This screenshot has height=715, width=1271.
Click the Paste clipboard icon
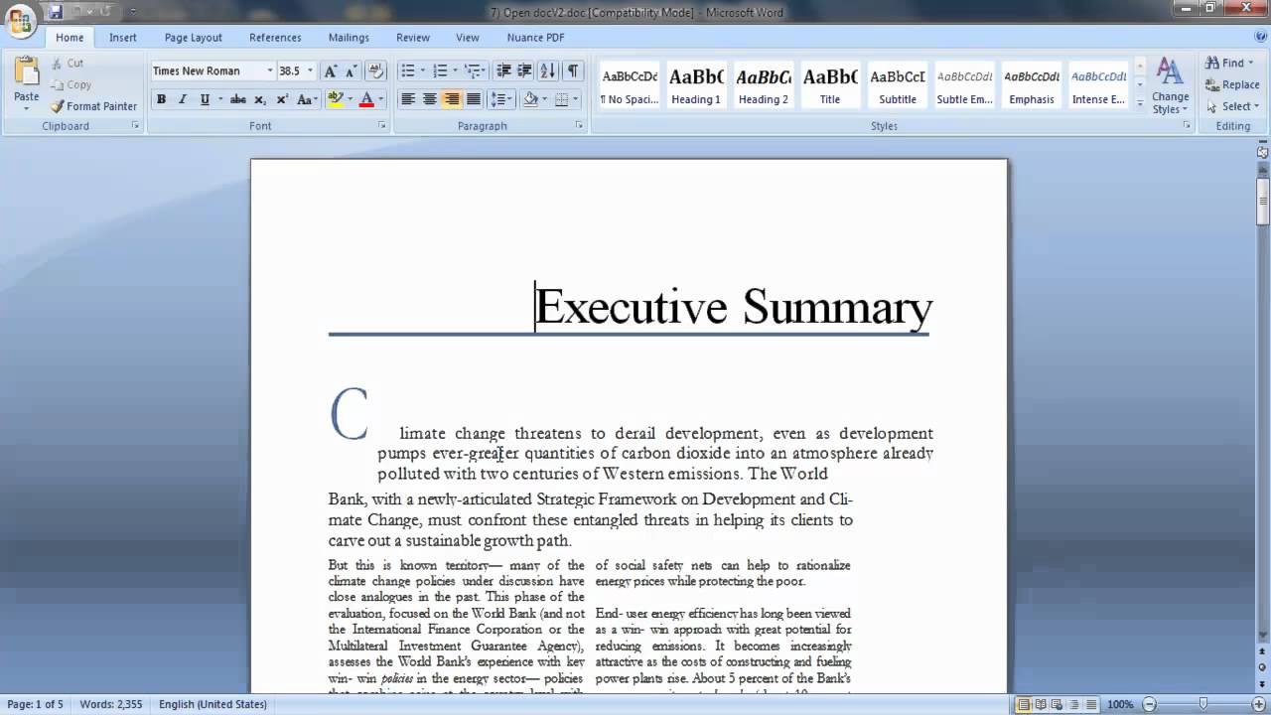(x=27, y=72)
